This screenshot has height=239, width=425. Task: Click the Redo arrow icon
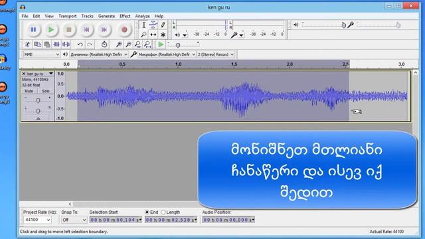point(90,44)
